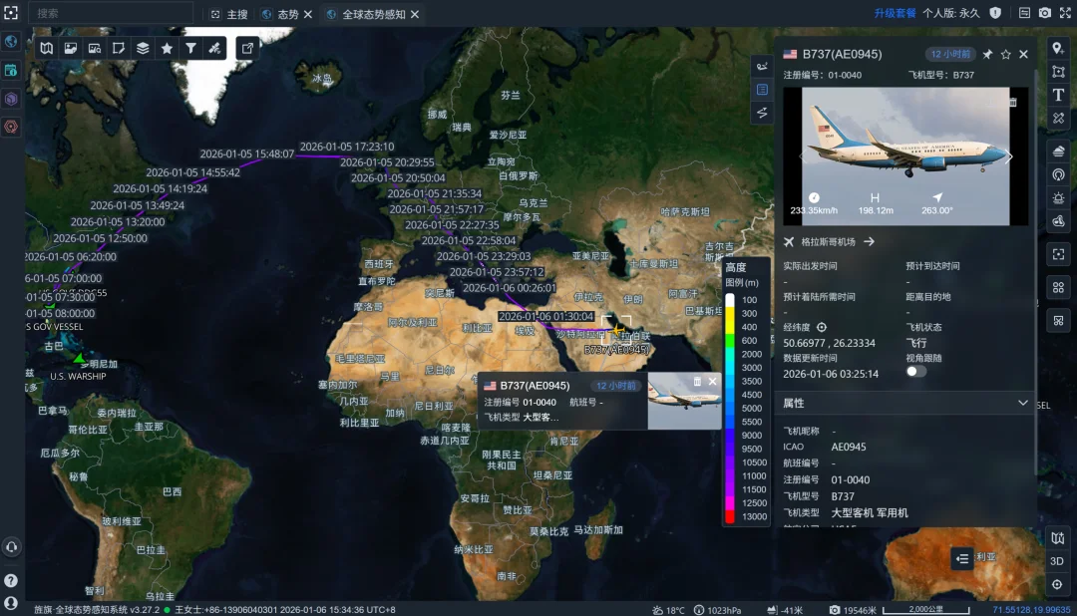Collapse the 属性 attributes section
This screenshot has height=616, width=1077.
[x=1022, y=403]
